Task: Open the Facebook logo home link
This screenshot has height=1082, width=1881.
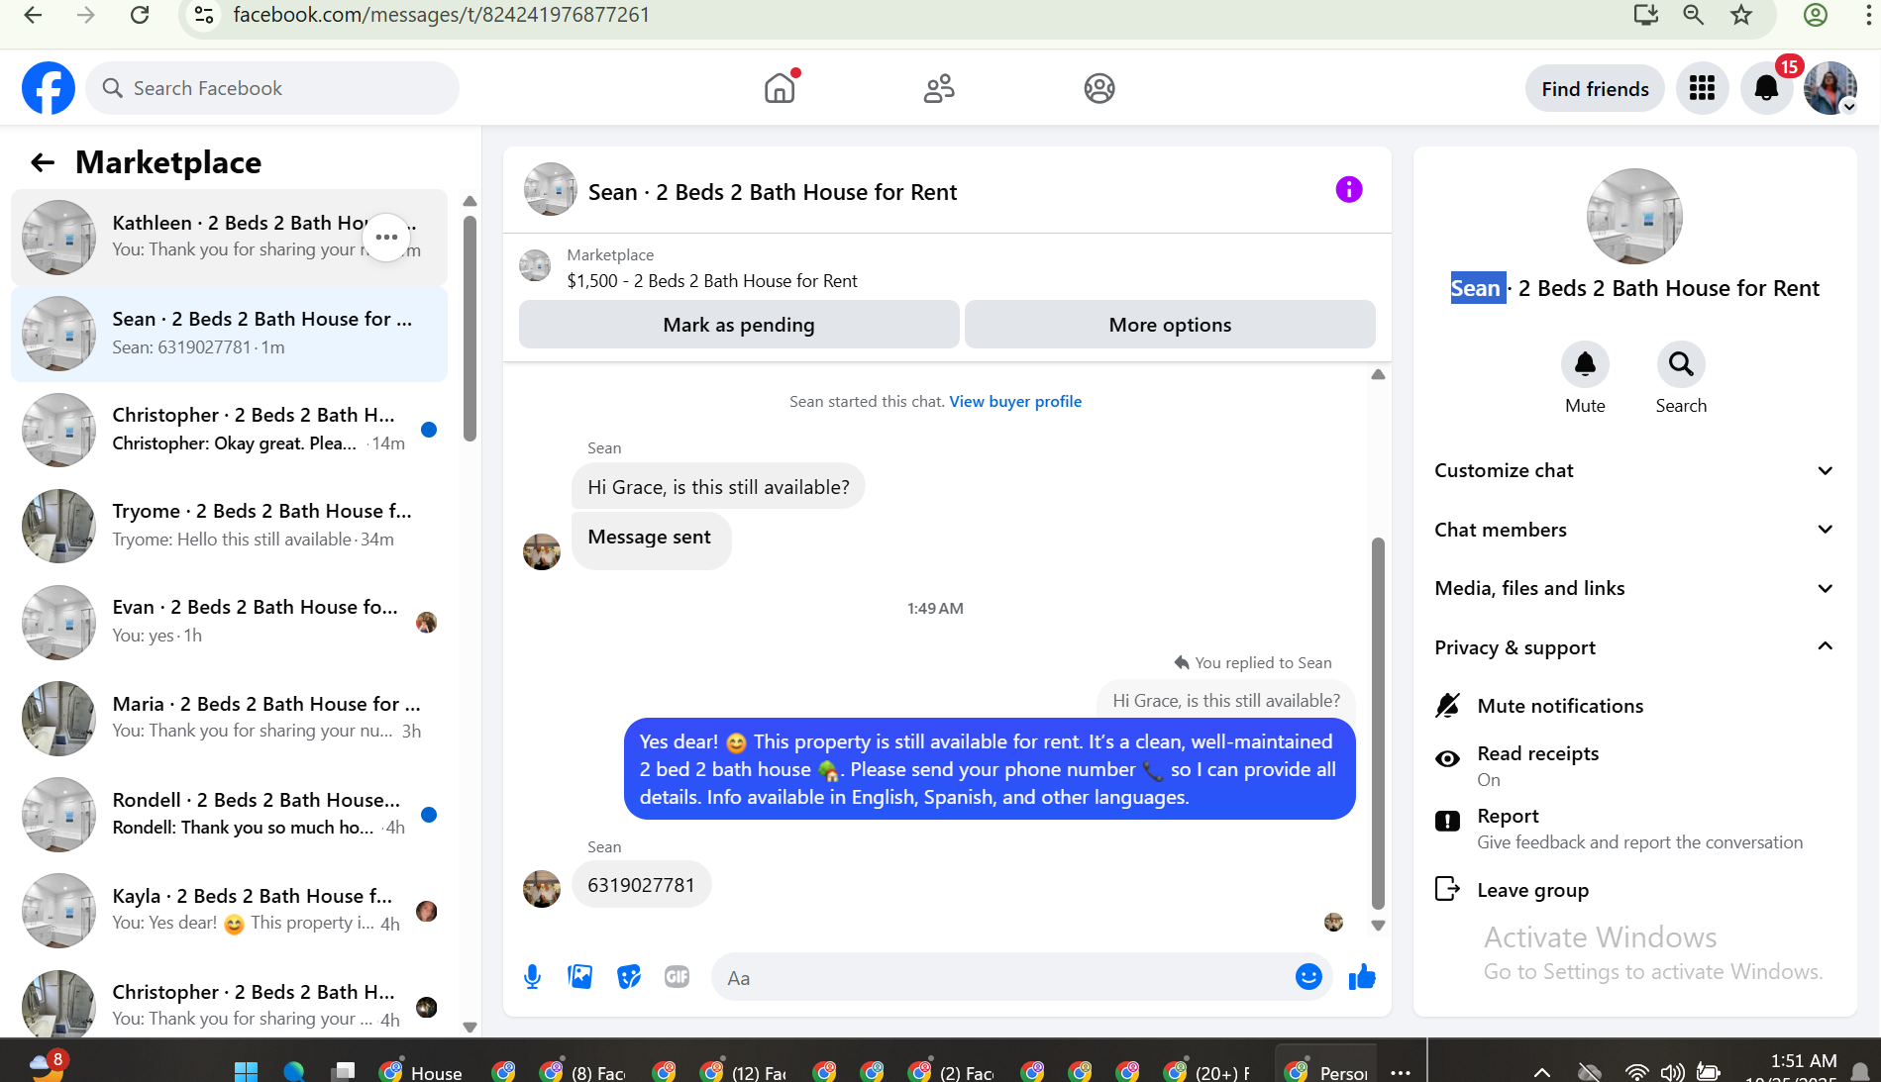Action: click(49, 88)
